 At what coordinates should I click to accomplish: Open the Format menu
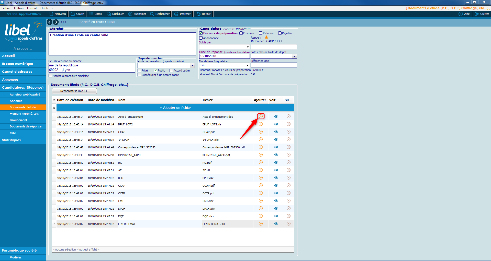click(32, 8)
